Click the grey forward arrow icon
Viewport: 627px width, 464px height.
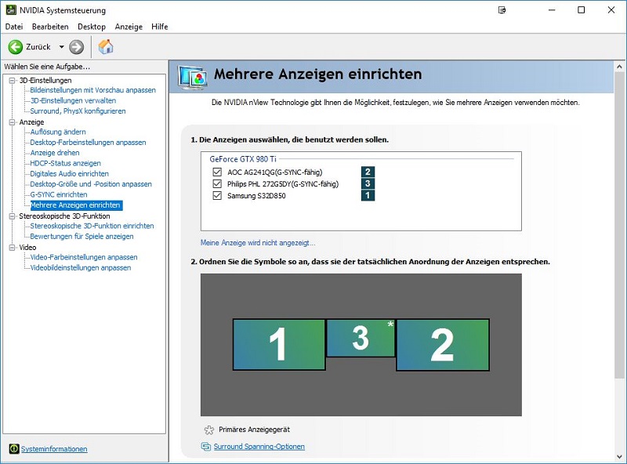[x=76, y=47]
